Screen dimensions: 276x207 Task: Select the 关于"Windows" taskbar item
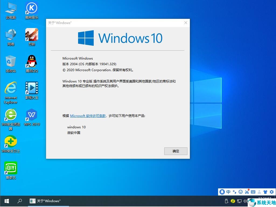click(45, 201)
